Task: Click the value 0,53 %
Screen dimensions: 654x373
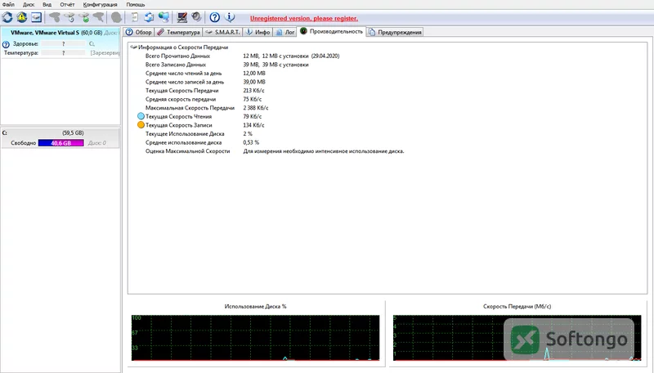Action: pos(251,142)
